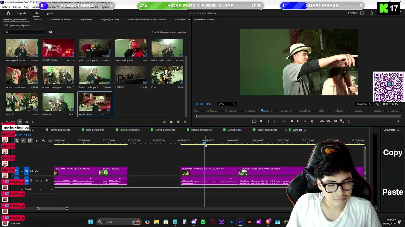Select the JURADO sequence thumbnail
This screenshot has width=405, height=227.
click(131, 75)
